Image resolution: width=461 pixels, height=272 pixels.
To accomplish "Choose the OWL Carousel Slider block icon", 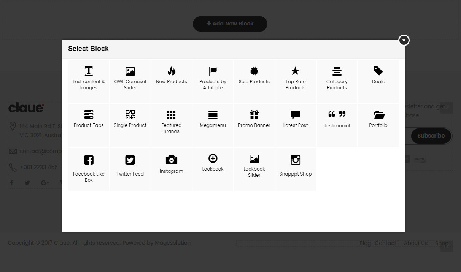I will click(x=130, y=71).
